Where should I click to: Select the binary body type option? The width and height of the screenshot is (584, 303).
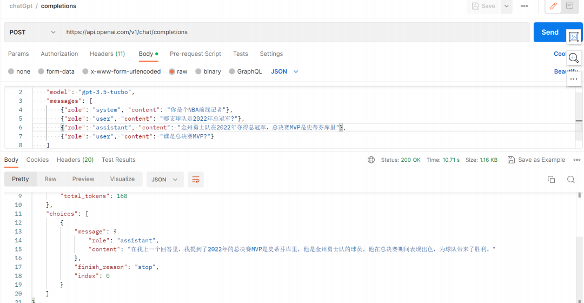(x=198, y=71)
